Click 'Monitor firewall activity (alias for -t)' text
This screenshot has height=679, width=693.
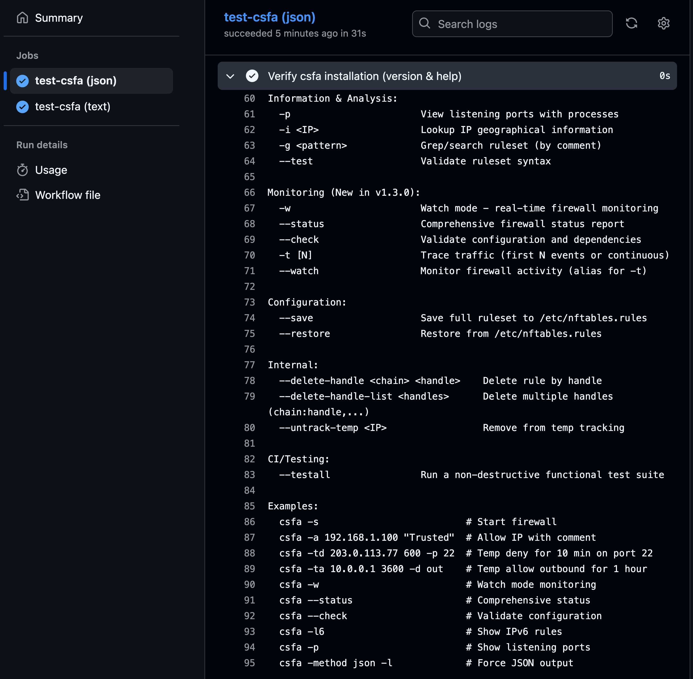534,271
